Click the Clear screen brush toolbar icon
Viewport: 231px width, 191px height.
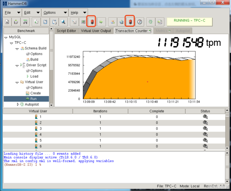74,22
